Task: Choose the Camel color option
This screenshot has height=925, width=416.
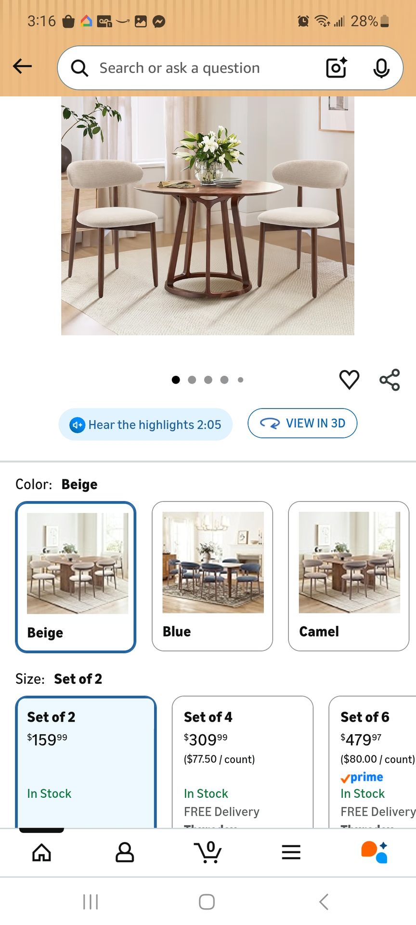Action: click(x=349, y=576)
